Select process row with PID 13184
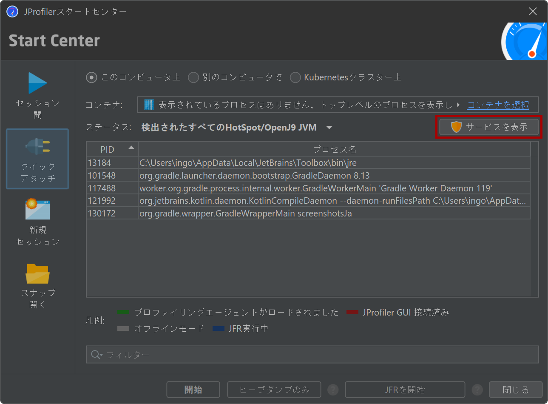Screen dimensions: 548x404 [308, 163]
